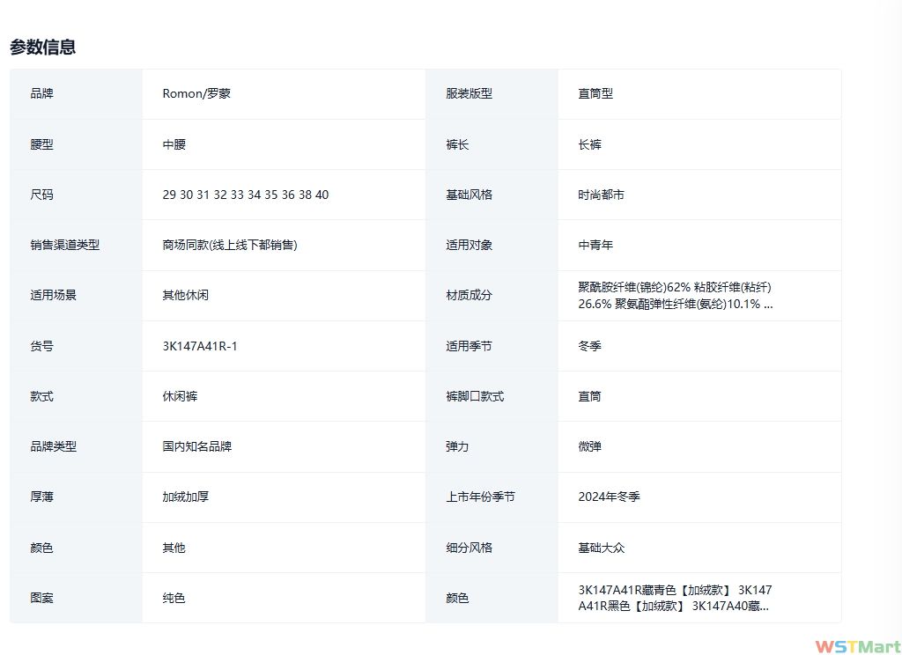Select the 直筒型 服装版型 value

[595, 93]
